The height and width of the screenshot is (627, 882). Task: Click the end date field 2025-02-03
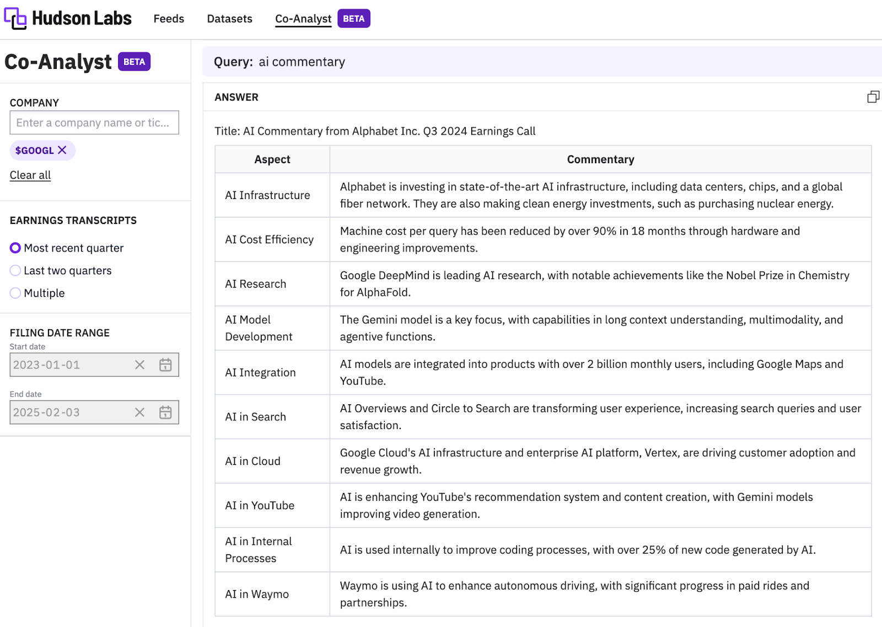[66, 412]
